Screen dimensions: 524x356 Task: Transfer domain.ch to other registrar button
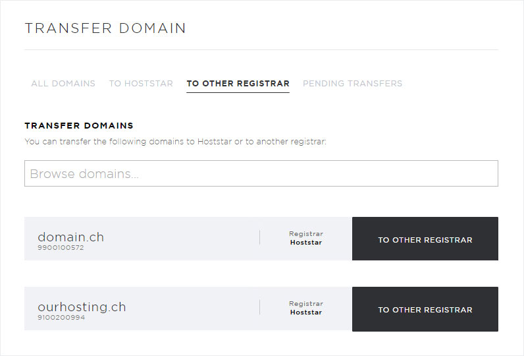[425, 239]
